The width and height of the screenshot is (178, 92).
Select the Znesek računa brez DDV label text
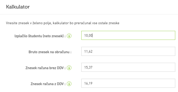[x=45, y=68]
